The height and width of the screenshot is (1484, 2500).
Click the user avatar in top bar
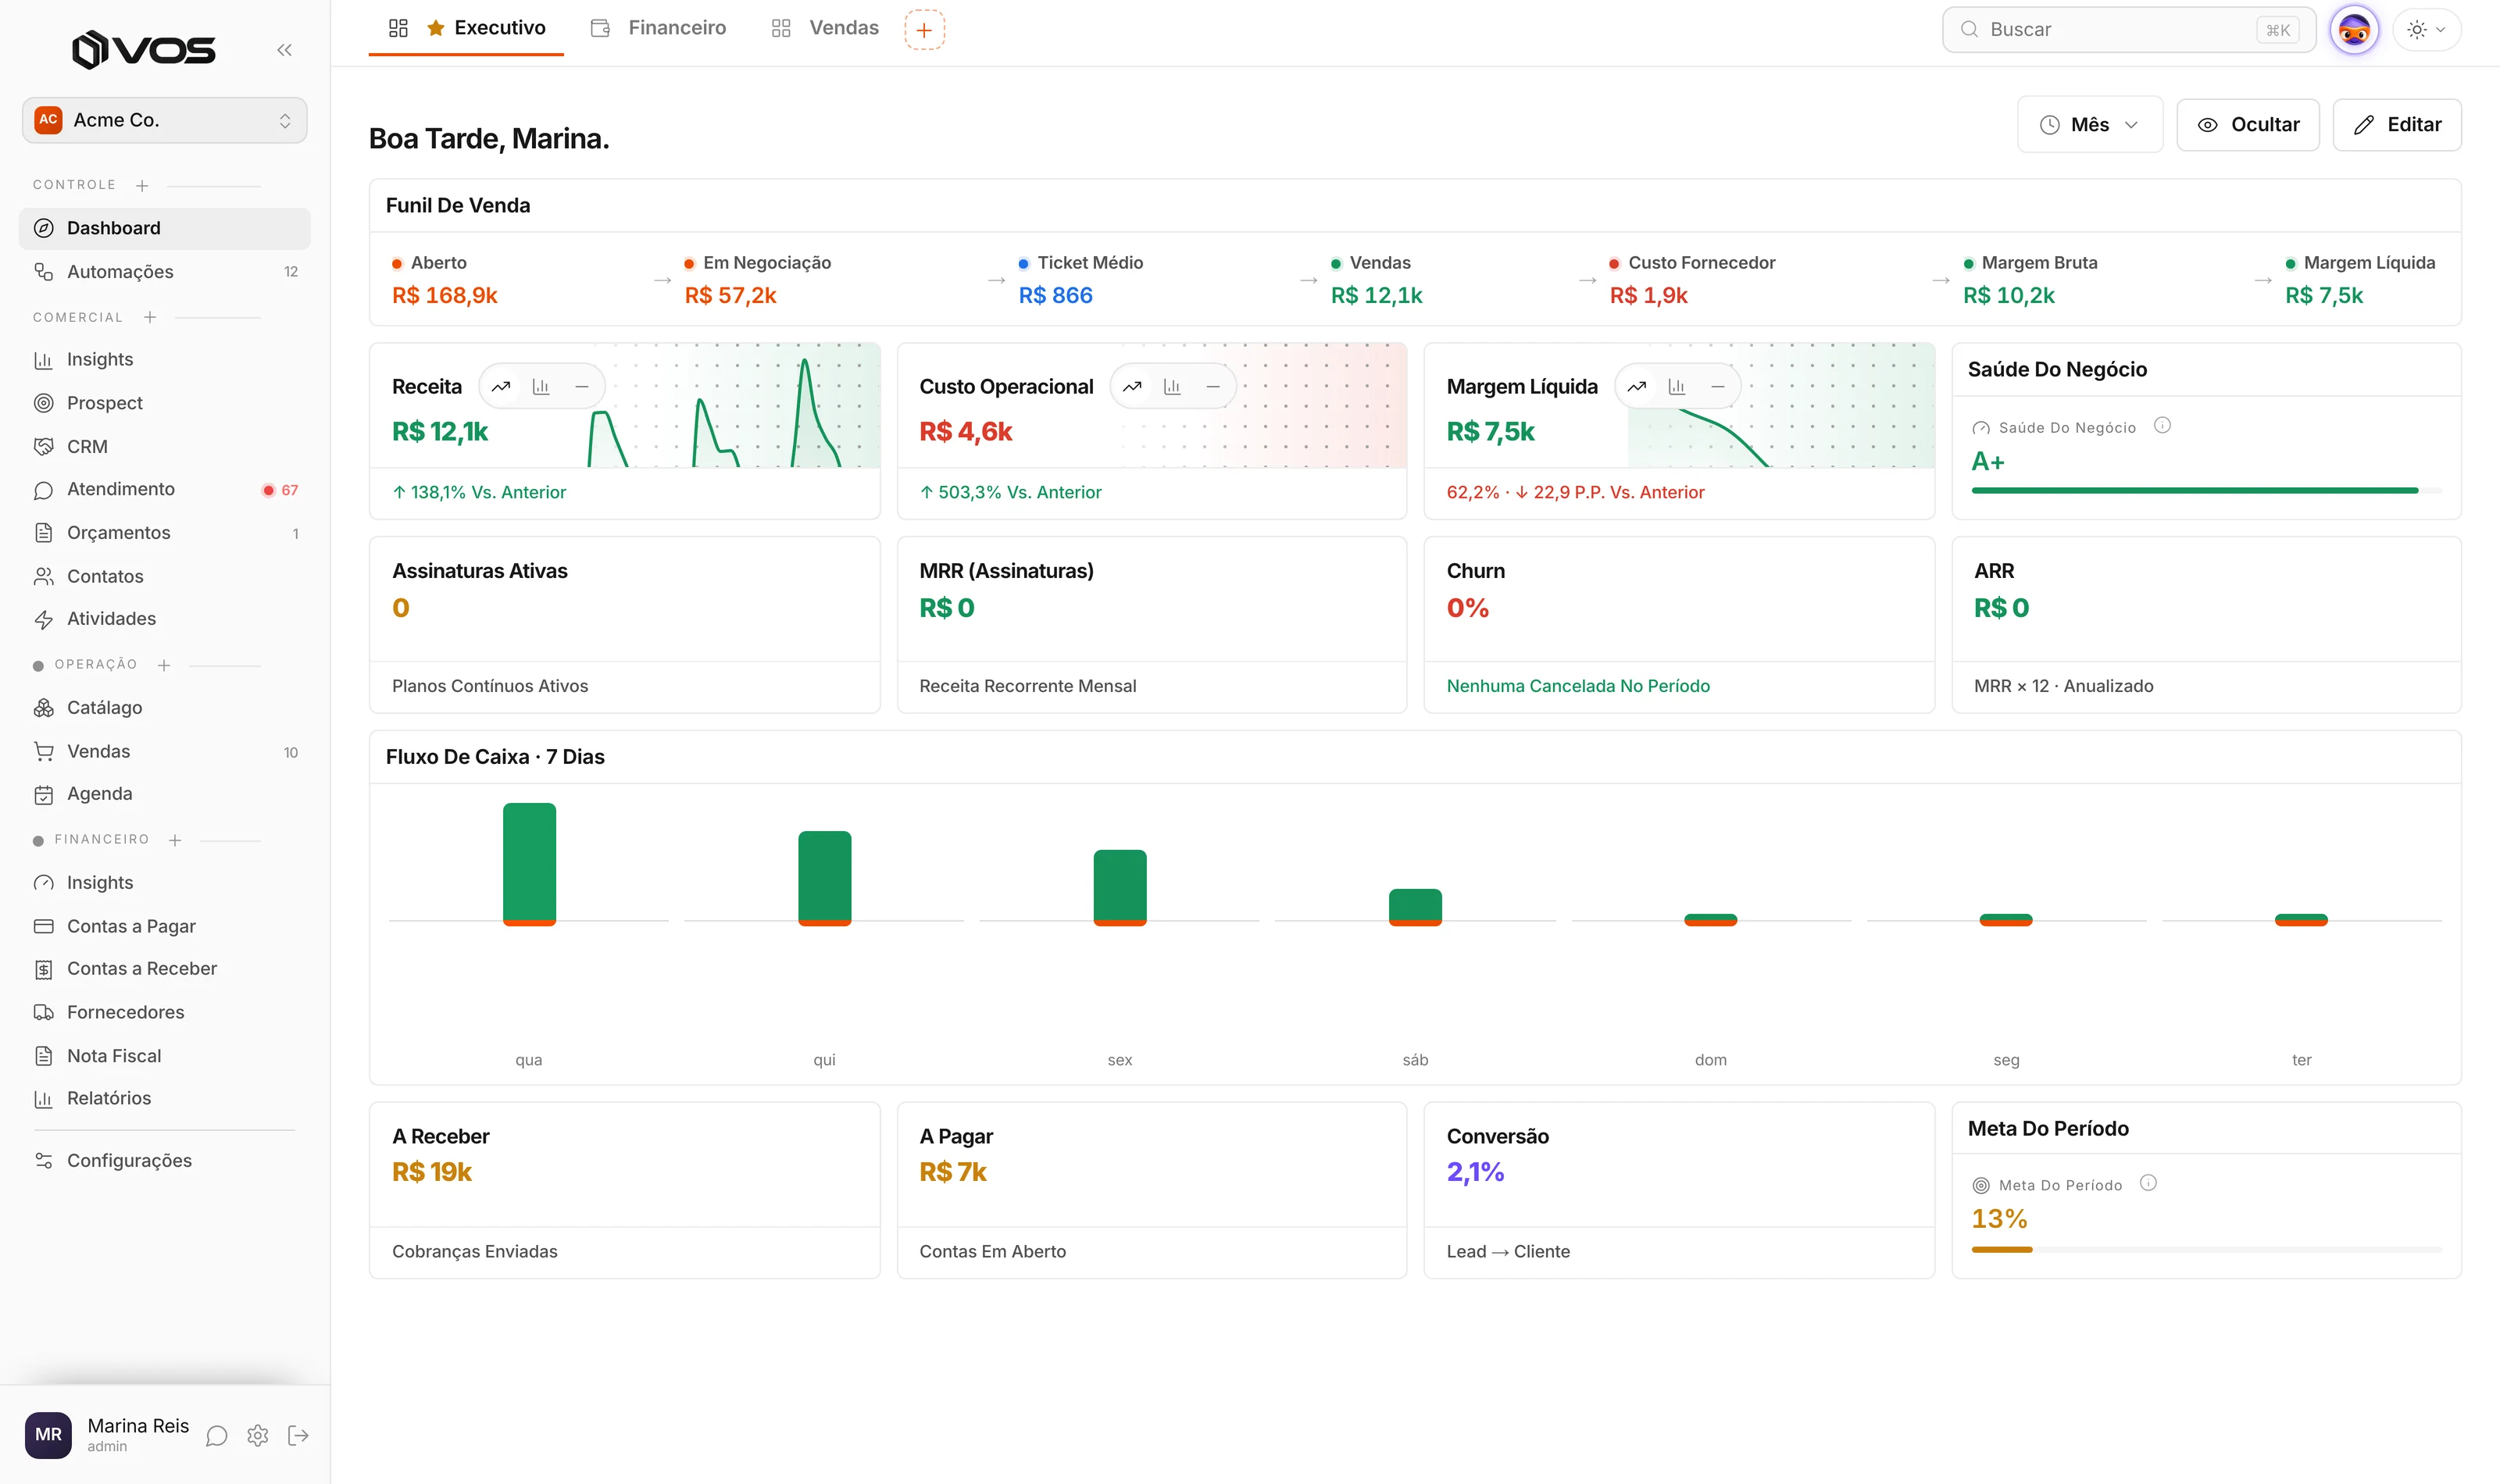pos(2354,30)
